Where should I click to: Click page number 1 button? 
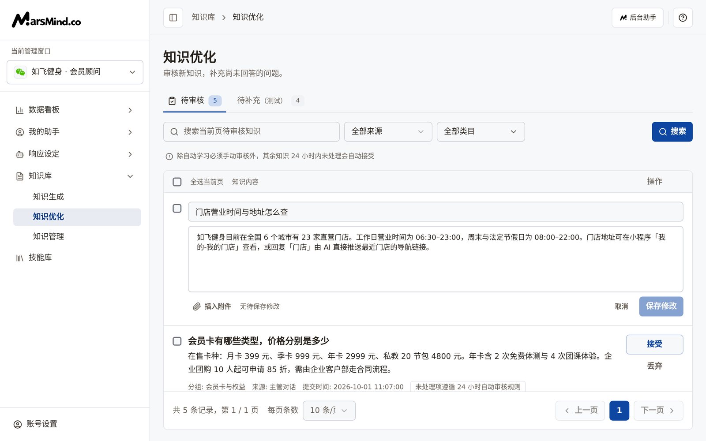coord(619,411)
